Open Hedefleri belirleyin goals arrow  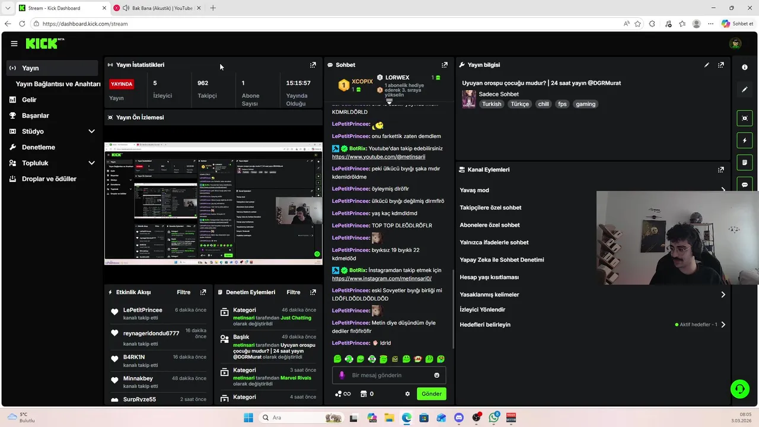(723, 325)
